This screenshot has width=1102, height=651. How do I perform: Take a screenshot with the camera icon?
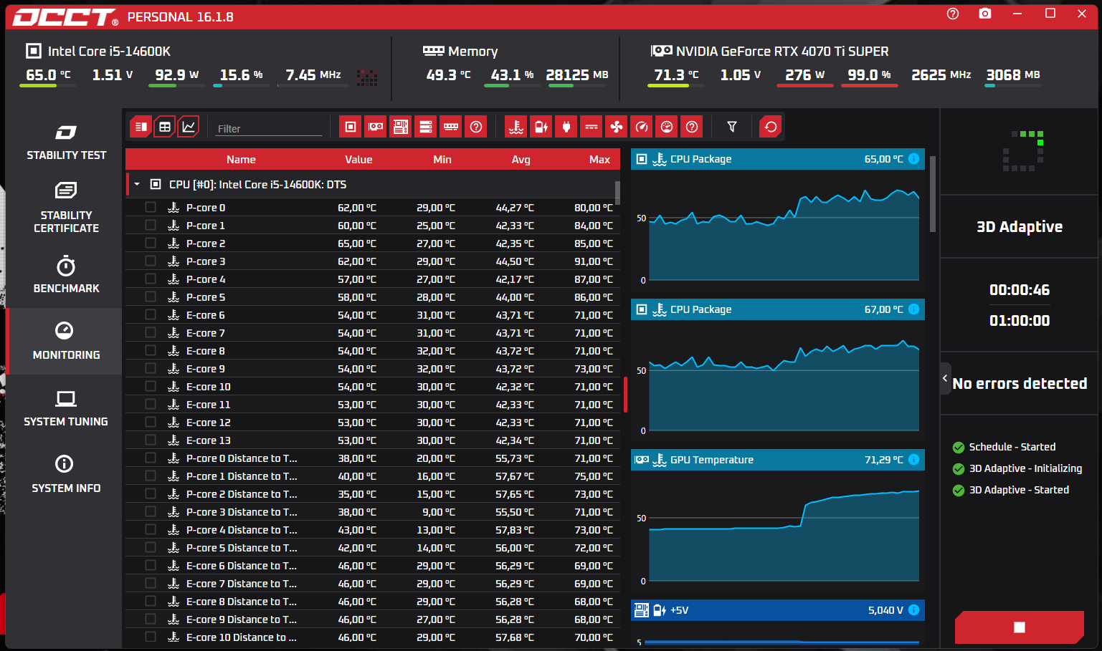[985, 14]
